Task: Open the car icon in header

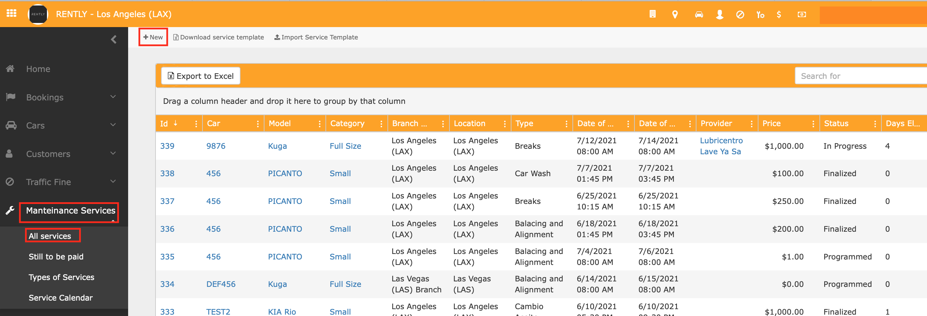Action: [699, 14]
